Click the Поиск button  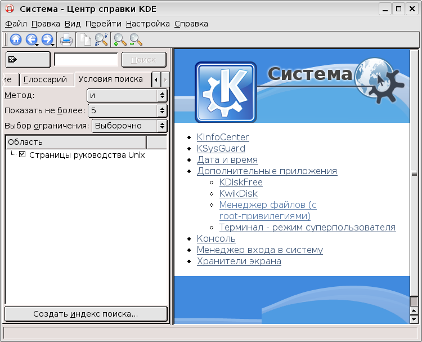click(x=143, y=60)
